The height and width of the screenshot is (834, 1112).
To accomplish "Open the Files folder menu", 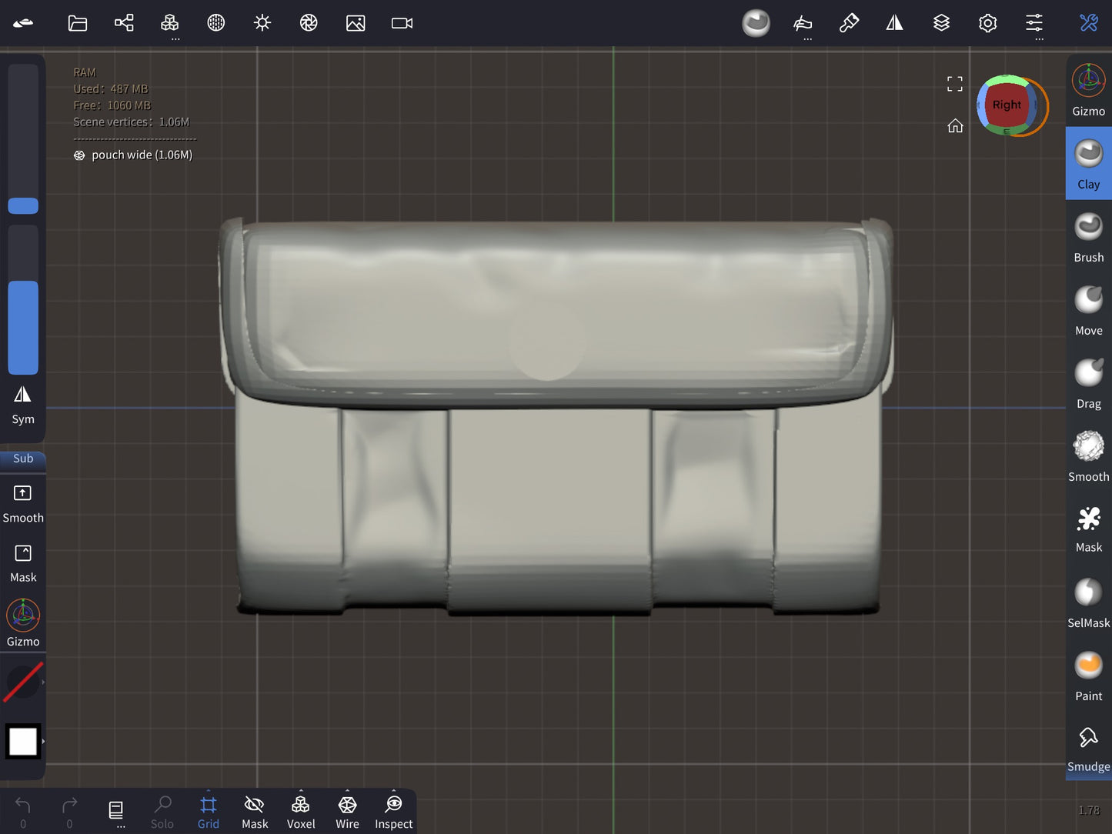I will coord(78,23).
